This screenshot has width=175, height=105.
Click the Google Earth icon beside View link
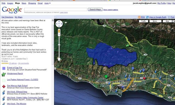[147, 17]
